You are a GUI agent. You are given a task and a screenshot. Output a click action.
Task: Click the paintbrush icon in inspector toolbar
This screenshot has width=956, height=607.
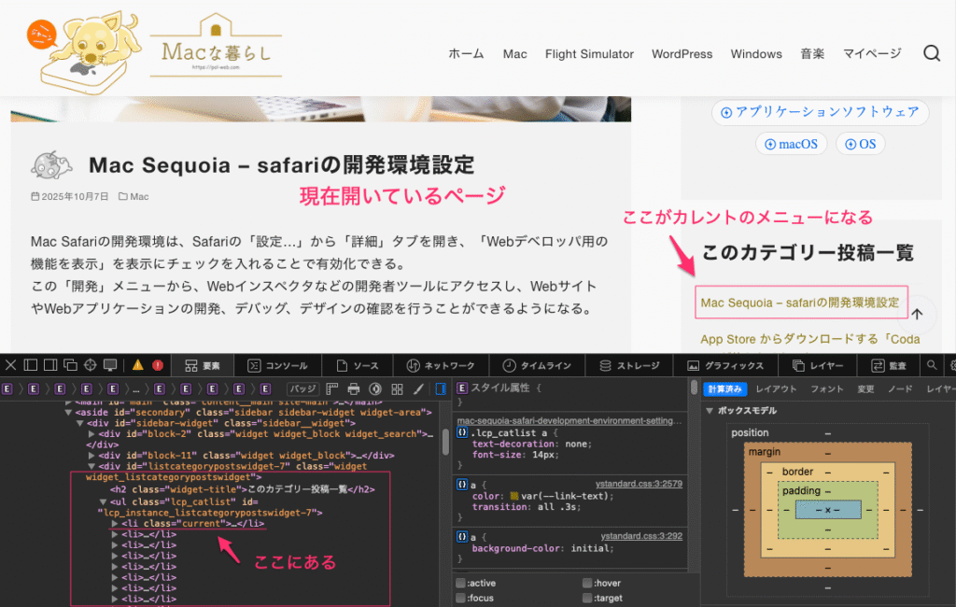click(x=418, y=388)
